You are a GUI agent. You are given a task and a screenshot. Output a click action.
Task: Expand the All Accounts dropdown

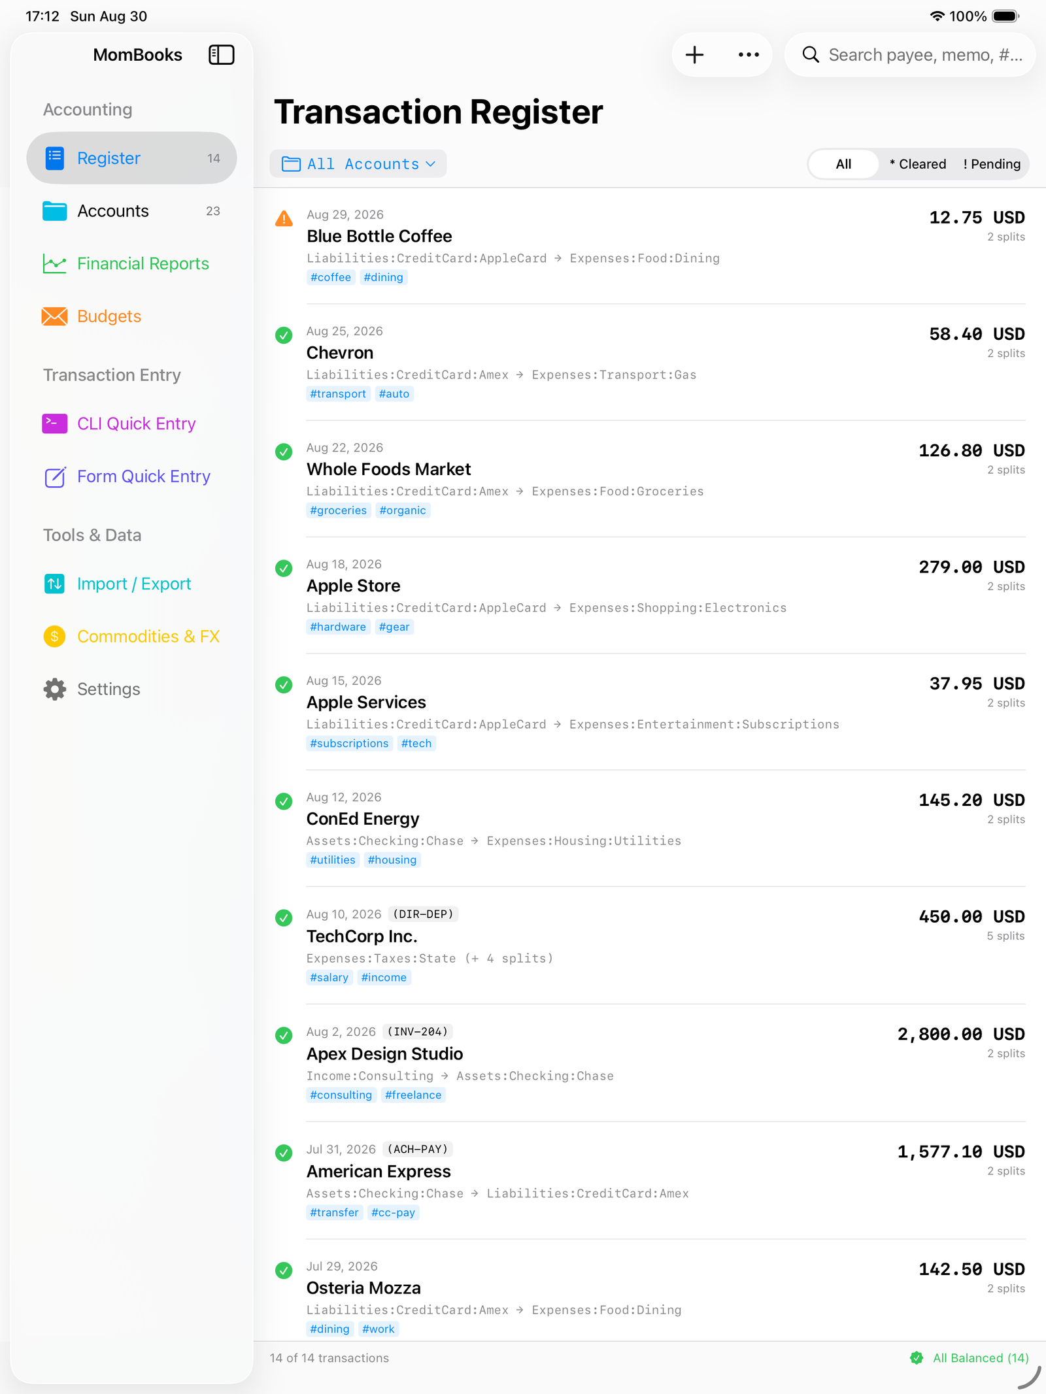click(358, 164)
